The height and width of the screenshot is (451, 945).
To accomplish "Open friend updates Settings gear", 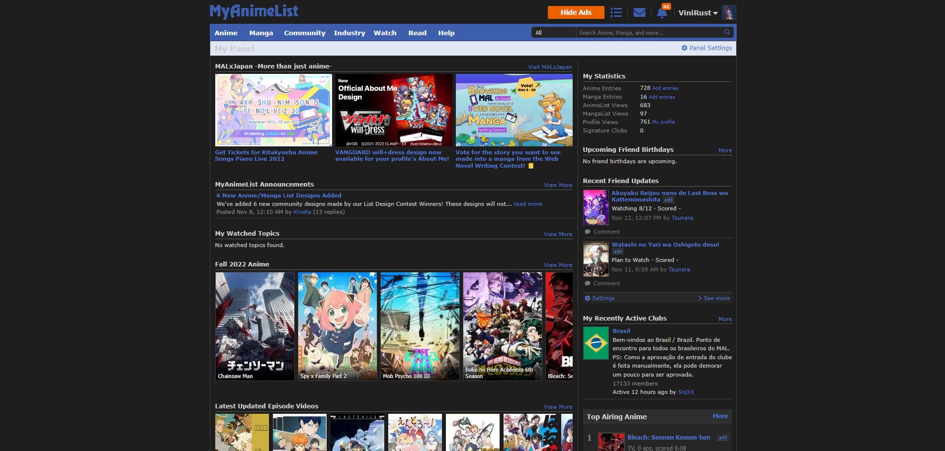I will pyautogui.click(x=588, y=298).
